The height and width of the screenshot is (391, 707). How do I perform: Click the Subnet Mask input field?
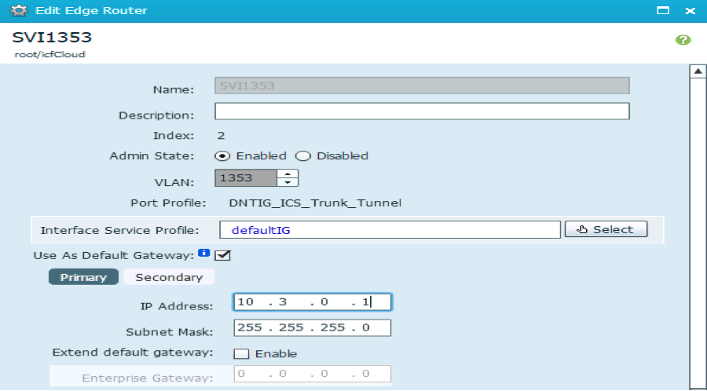pos(312,327)
